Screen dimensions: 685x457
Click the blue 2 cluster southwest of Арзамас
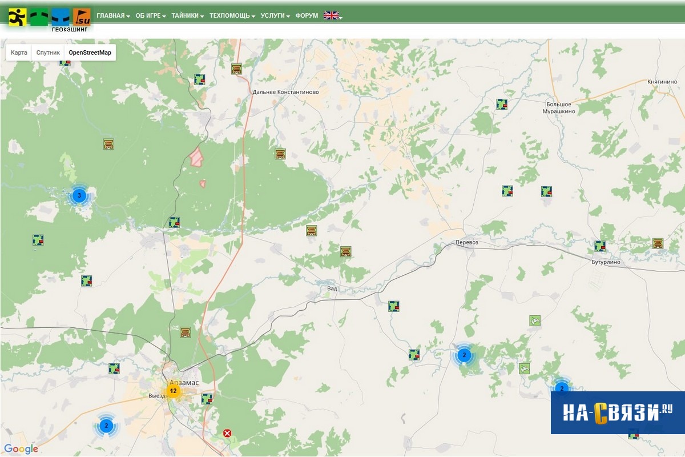106,426
